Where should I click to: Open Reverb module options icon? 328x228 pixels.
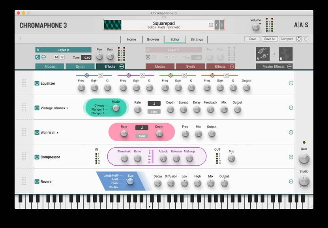point(291,181)
